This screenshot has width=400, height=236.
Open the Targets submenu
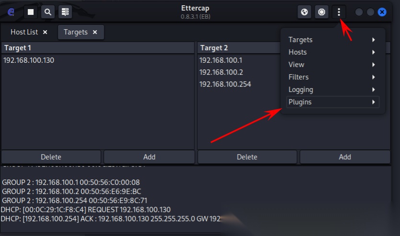(x=332, y=40)
